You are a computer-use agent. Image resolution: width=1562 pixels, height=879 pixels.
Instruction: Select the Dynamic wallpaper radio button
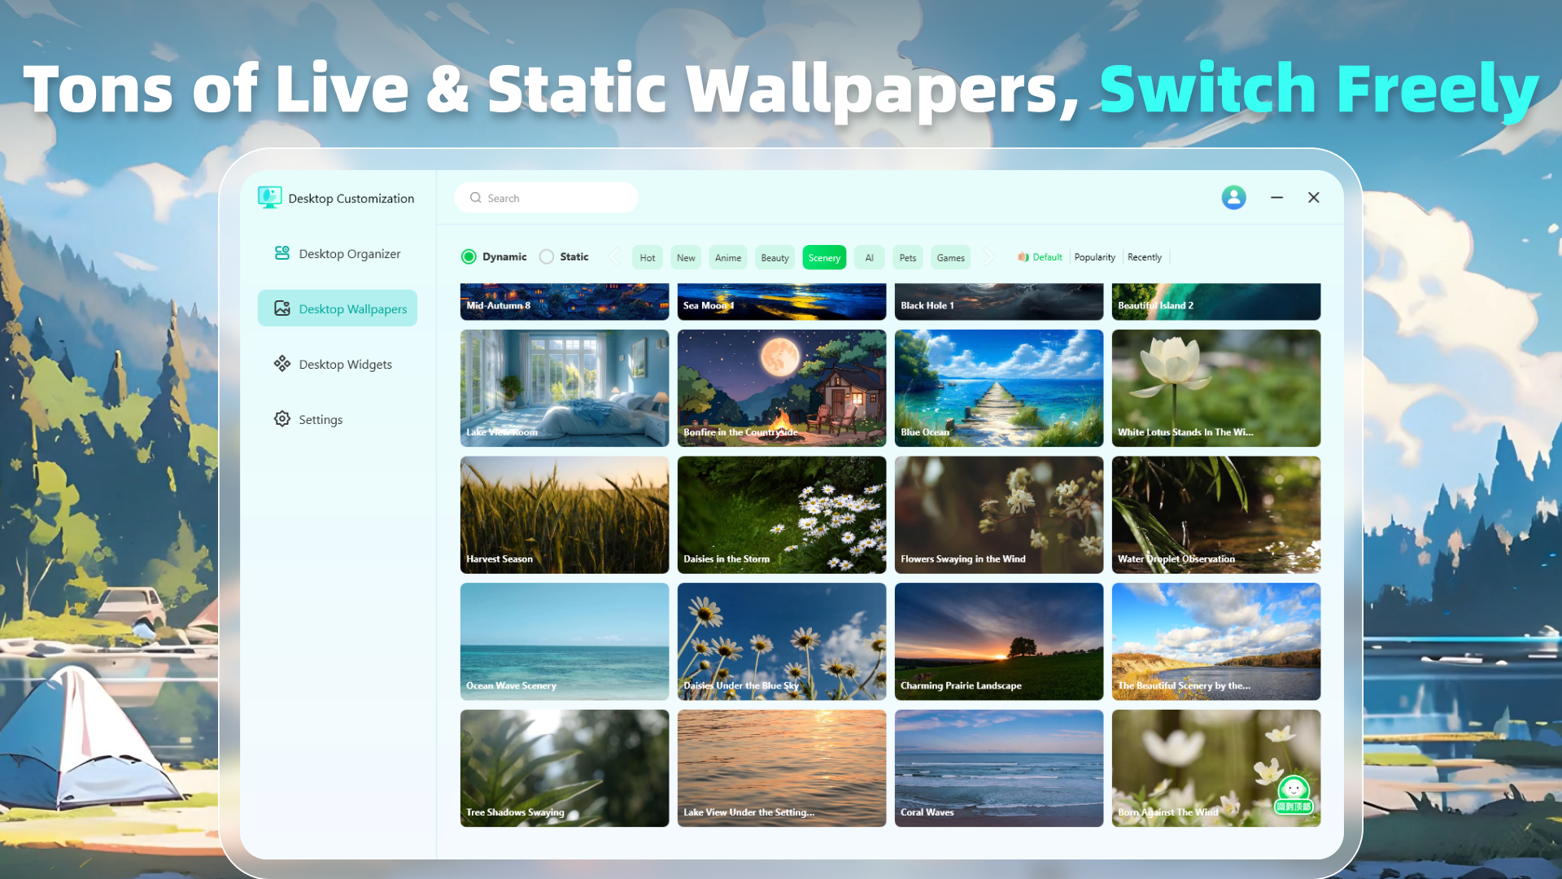pos(469,257)
